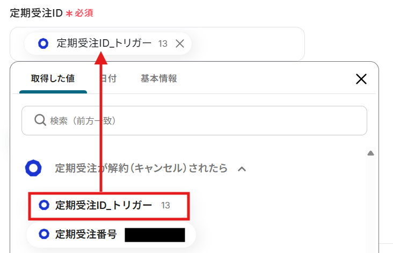Viewport: 393px width, 253px height.
Task: Click the empty area of the 定期受注ID input field
Action: click(247, 44)
